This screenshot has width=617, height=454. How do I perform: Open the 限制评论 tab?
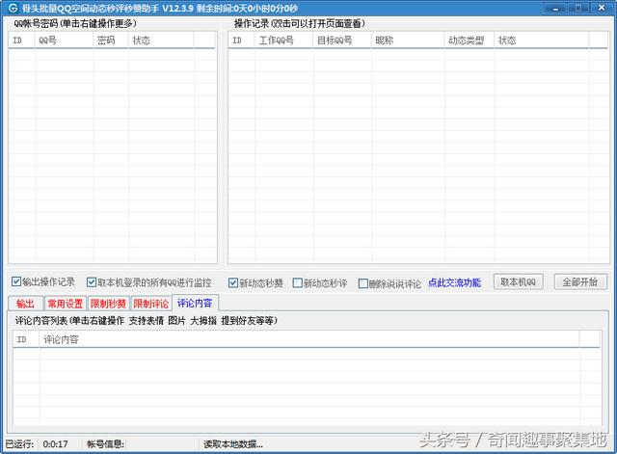tap(151, 304)
